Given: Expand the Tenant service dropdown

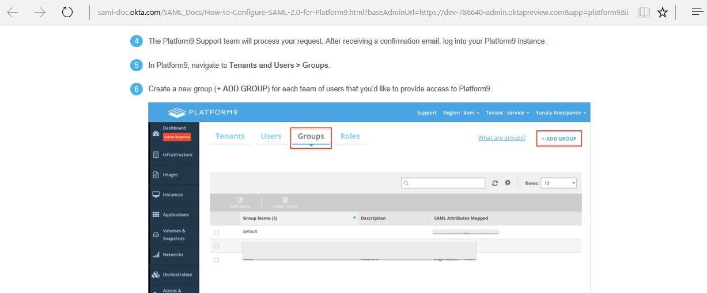Looking at the screenshot, I should [x=508, y=113].
